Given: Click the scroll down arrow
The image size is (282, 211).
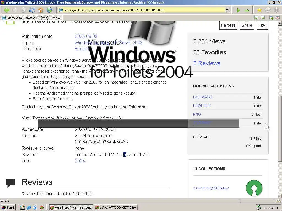Looking at the screenshot, I should click(280, 196).
